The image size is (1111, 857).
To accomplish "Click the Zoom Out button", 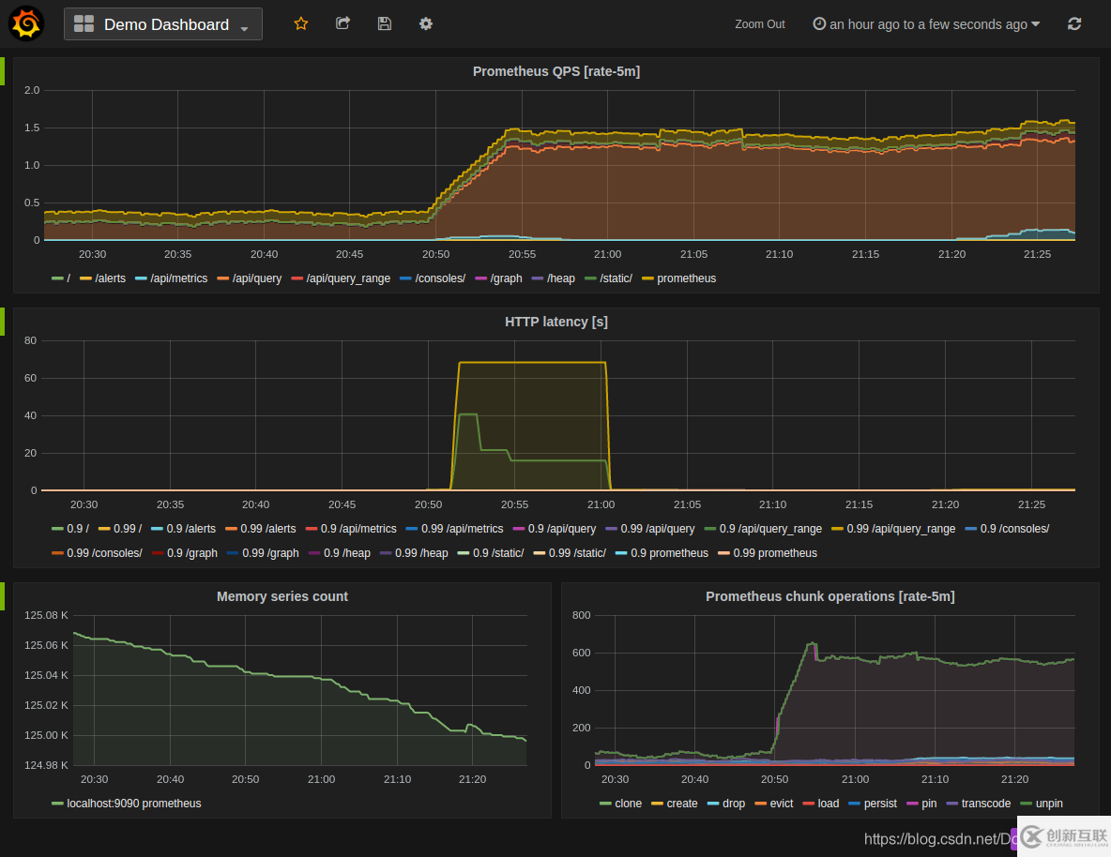I will (760, 24).
